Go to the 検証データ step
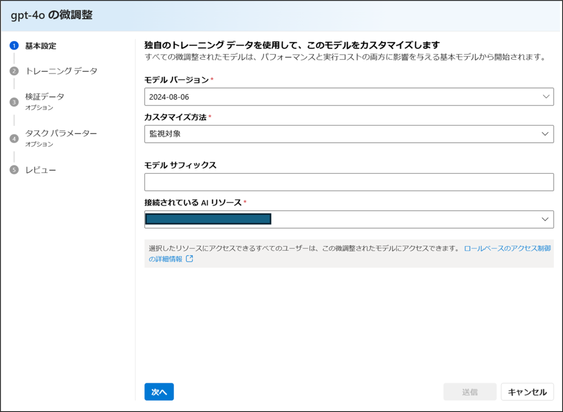The width and height of the screenshot is (563, 412). coord(45,97)
